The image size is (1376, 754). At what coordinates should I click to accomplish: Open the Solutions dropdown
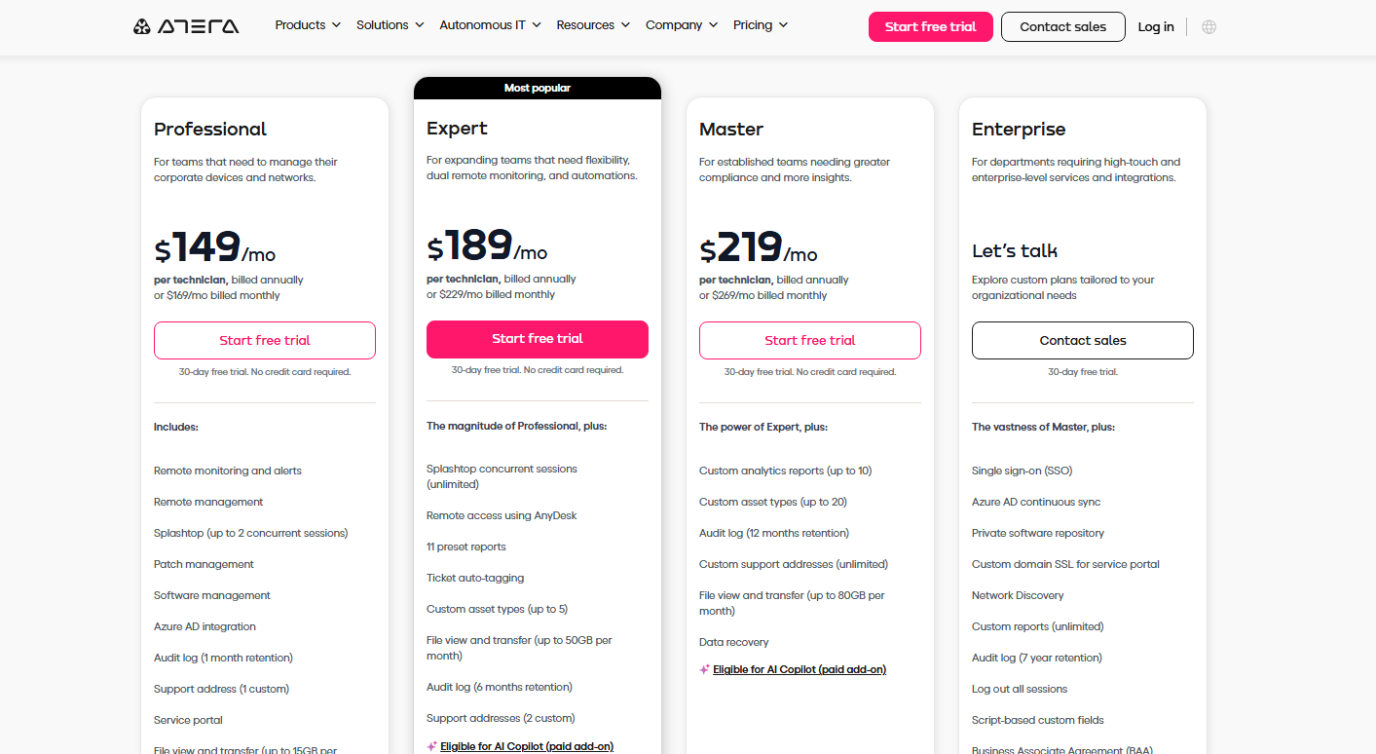tap(389, 24)
